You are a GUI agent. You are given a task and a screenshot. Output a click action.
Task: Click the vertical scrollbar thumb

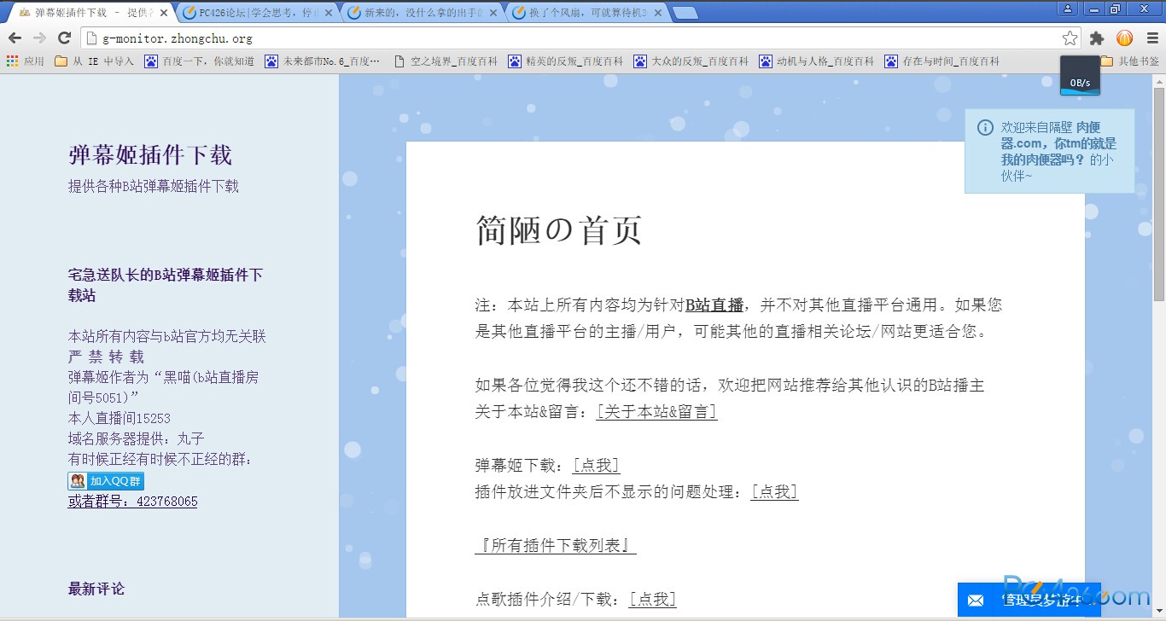tap(1159, 194)
